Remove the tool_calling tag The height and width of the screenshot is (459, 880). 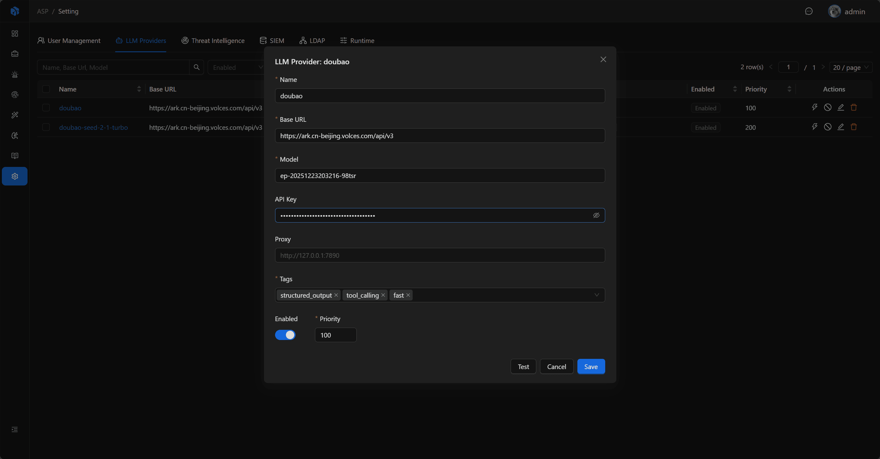pyautogui.click(x=383, y=295)
